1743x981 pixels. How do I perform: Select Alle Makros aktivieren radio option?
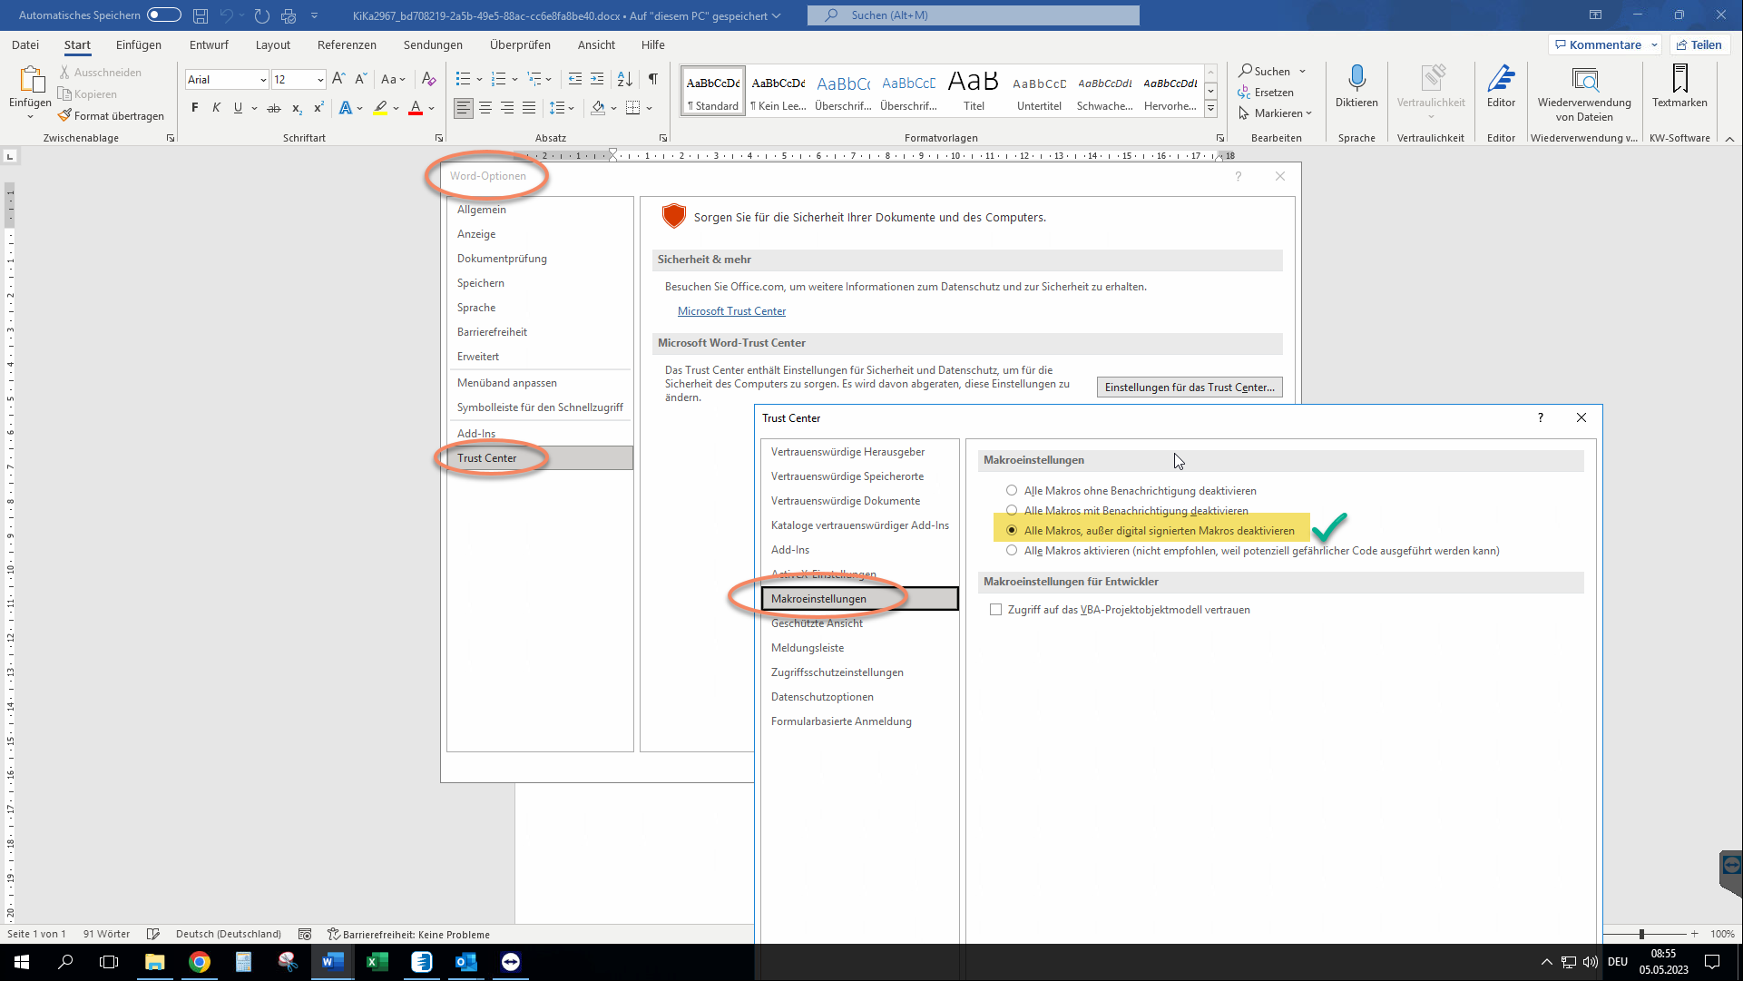(x=1012, y=551)
